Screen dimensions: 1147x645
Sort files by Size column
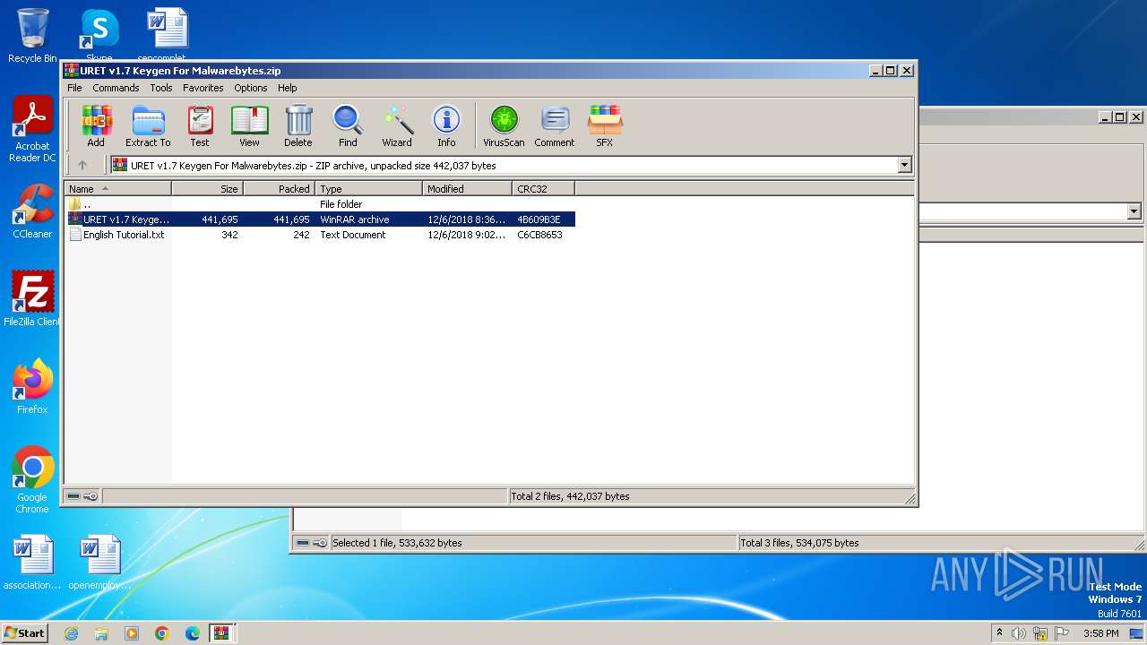pyautogui.click(x=207, y=188)
